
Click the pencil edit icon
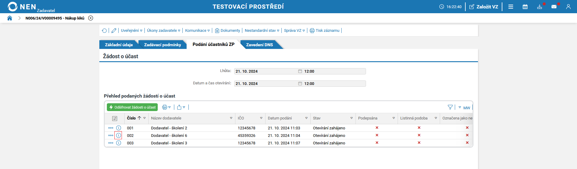point(114,31)
